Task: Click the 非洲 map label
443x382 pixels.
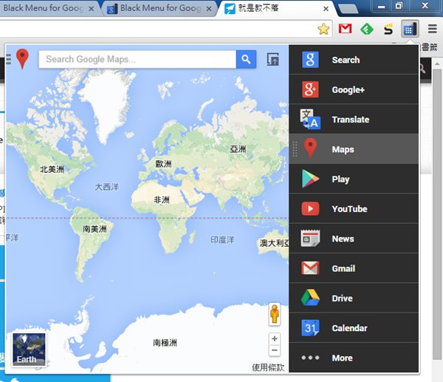Action: [x=162, y=200]
